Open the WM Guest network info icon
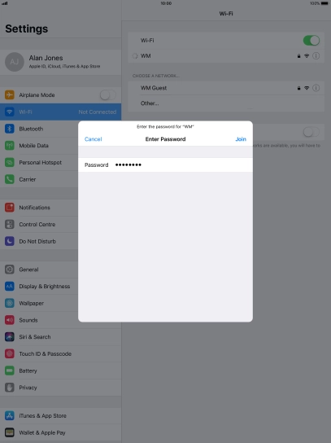The height and width of the screenshot is (443, 331). (316, 88)
